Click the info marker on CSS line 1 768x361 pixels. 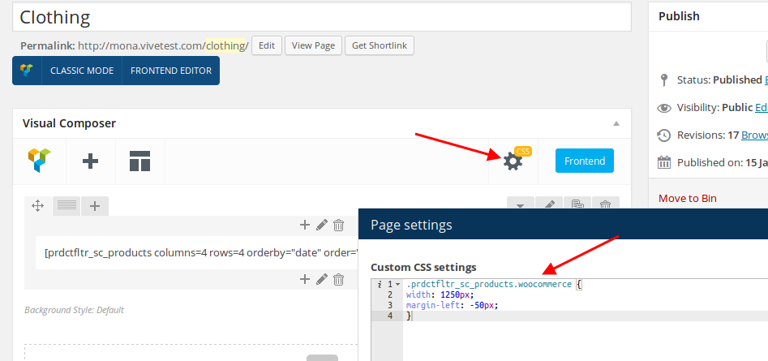(380, 284)
